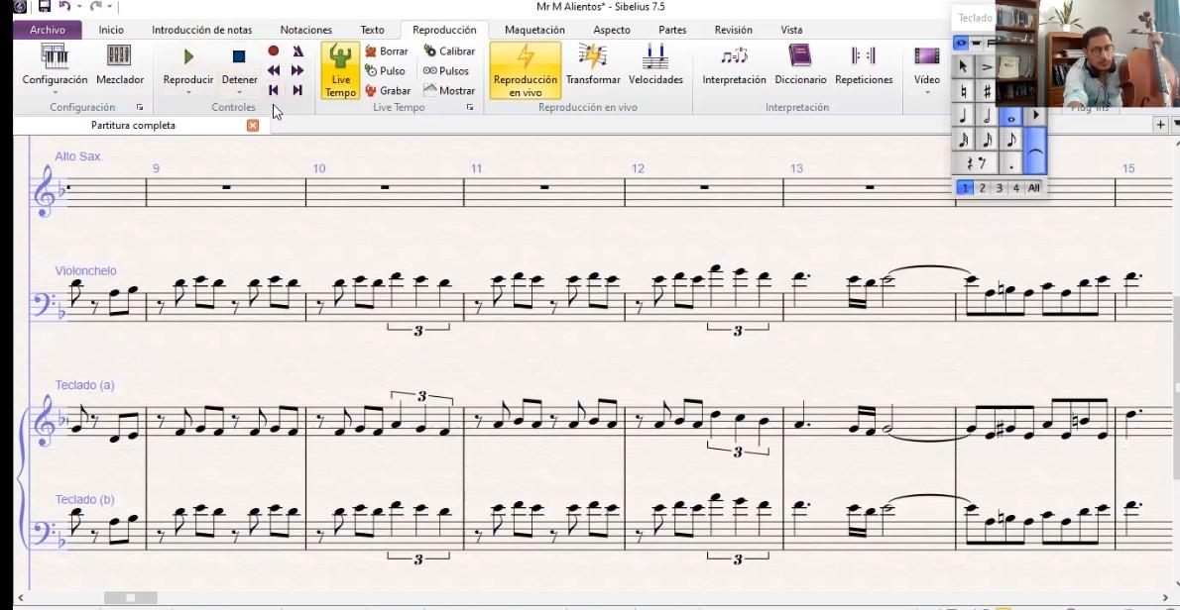Select the sharp accidental on the keypad

point(987,91)
